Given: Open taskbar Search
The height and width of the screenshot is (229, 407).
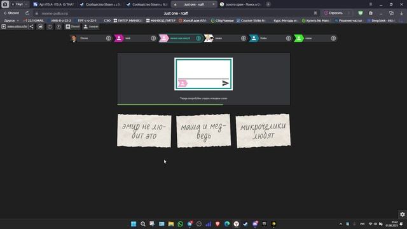Looking at the screenshot, I should [142, 224].
